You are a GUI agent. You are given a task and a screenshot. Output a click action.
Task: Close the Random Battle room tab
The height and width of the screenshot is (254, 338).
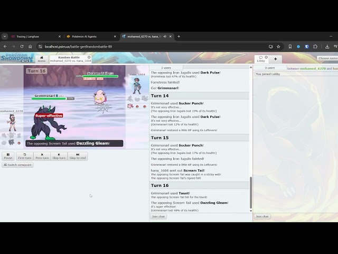click(89, 57)
